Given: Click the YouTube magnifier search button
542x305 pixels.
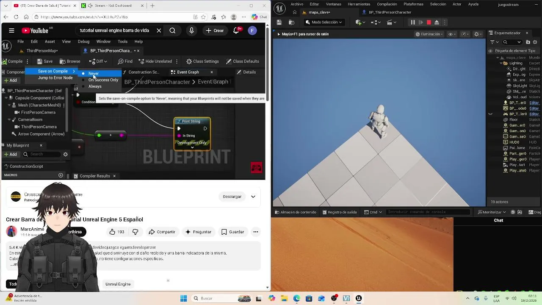Looking at the screenshot, I should click(172, 30).
